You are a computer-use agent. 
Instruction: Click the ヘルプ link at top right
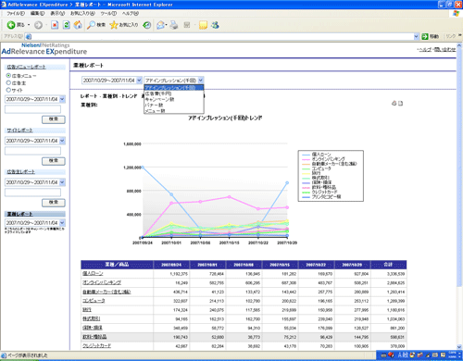425,49
